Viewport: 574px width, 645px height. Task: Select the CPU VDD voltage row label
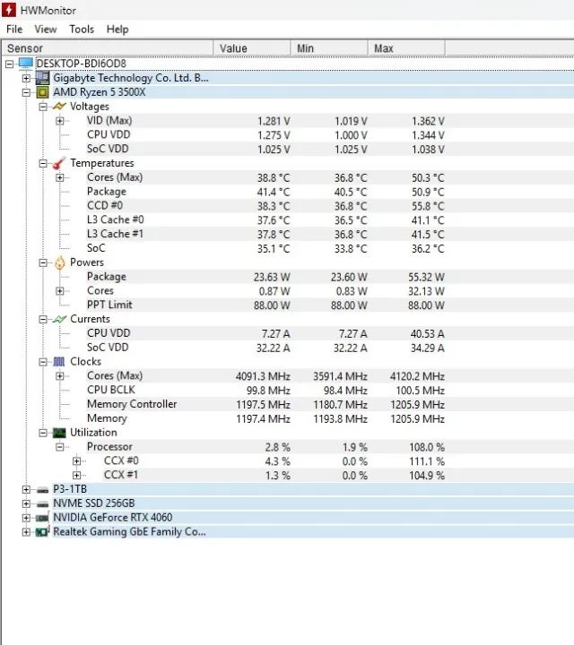109,135
